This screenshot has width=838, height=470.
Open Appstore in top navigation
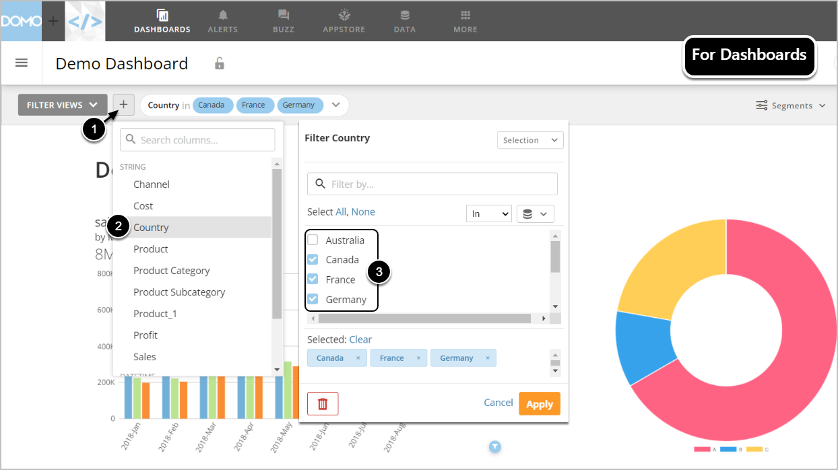coord(344,21)
